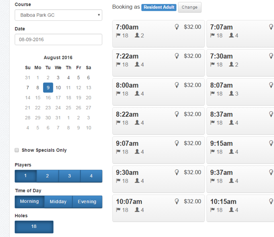This screenshot has width=274, height=237.
Task: Select 2 players option
Action: 47,176
